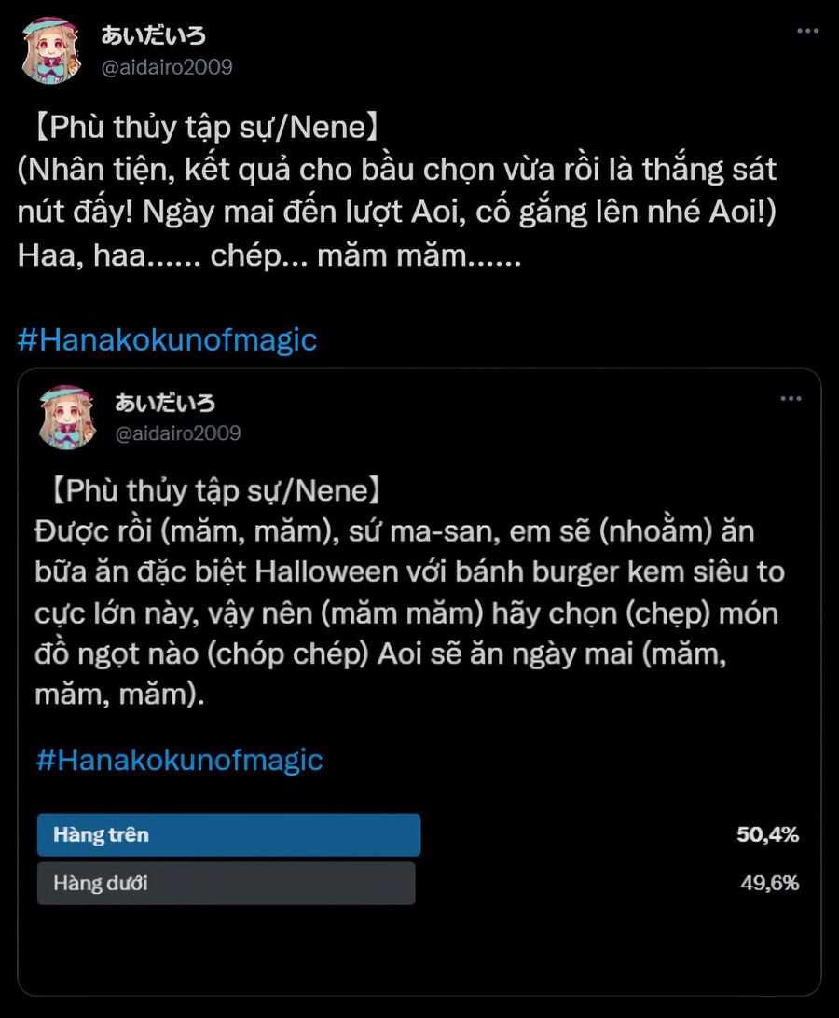The height and width of the screenshot is (1018, 839).
Task: Click the main tweet's @aidairo2009 handle
Action: 167,67
